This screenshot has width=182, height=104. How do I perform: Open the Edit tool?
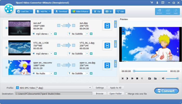(x=120, y=11)
